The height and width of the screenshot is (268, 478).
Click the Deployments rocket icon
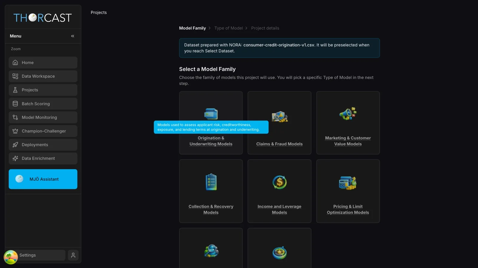(15, 145)
